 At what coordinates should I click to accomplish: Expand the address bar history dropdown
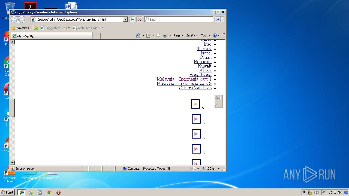[125, 19]
